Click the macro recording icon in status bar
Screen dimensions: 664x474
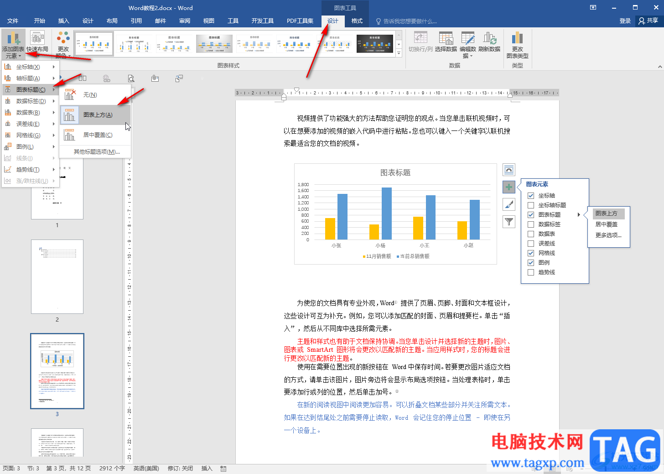coord(223,469)
